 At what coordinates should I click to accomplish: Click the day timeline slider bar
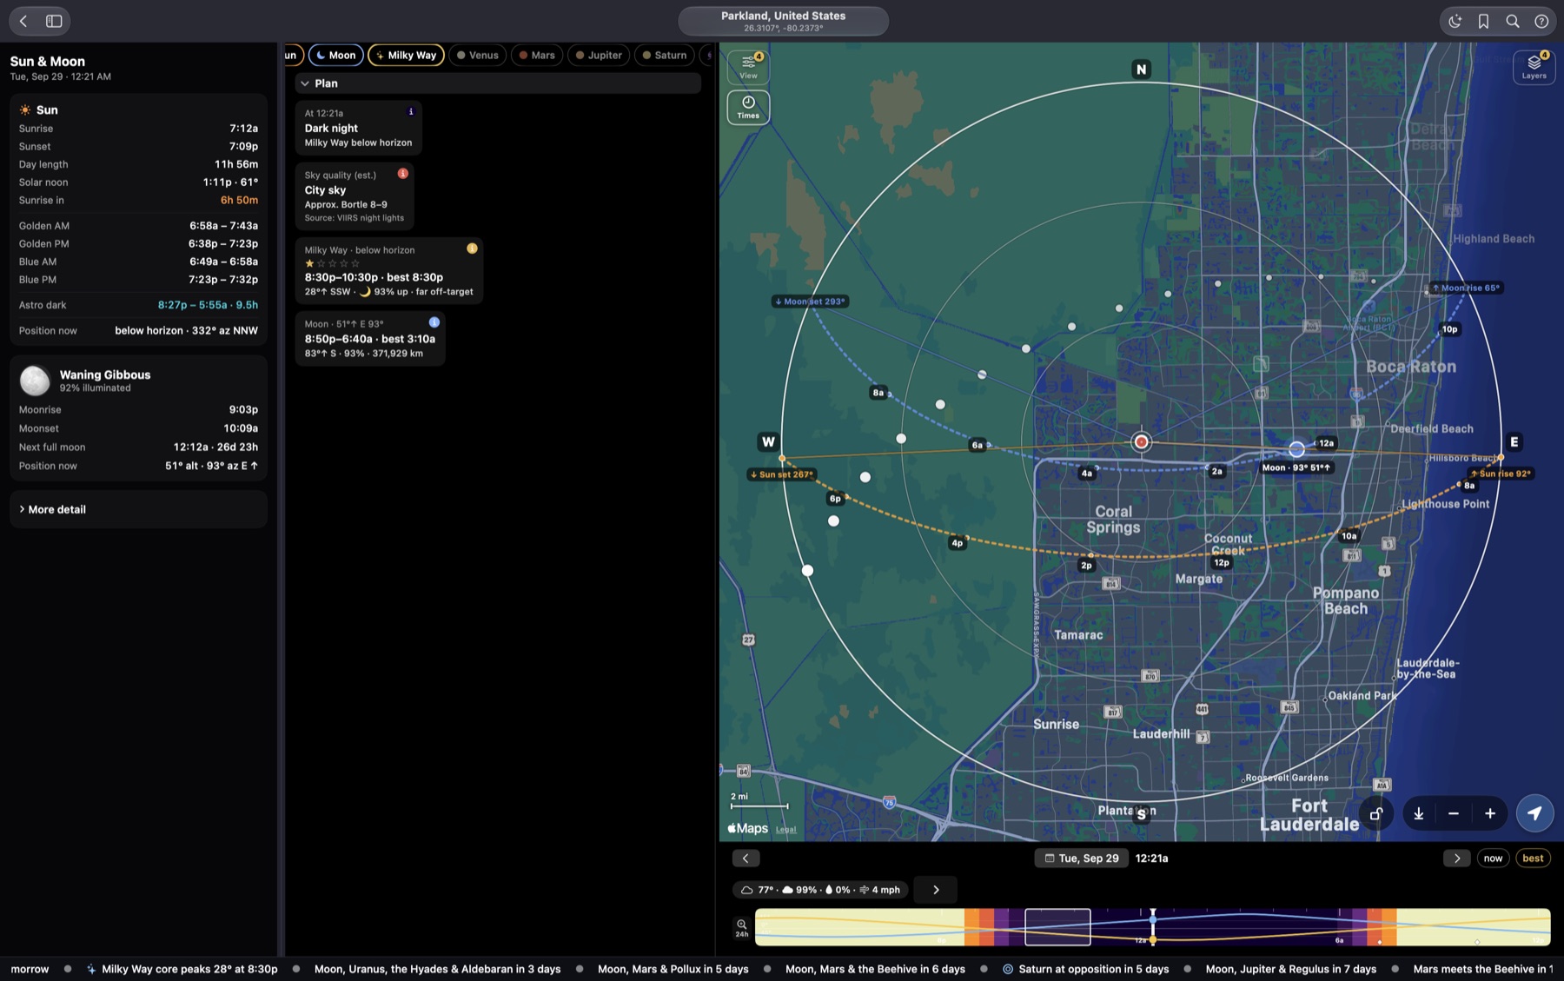tap(1152, 927)
